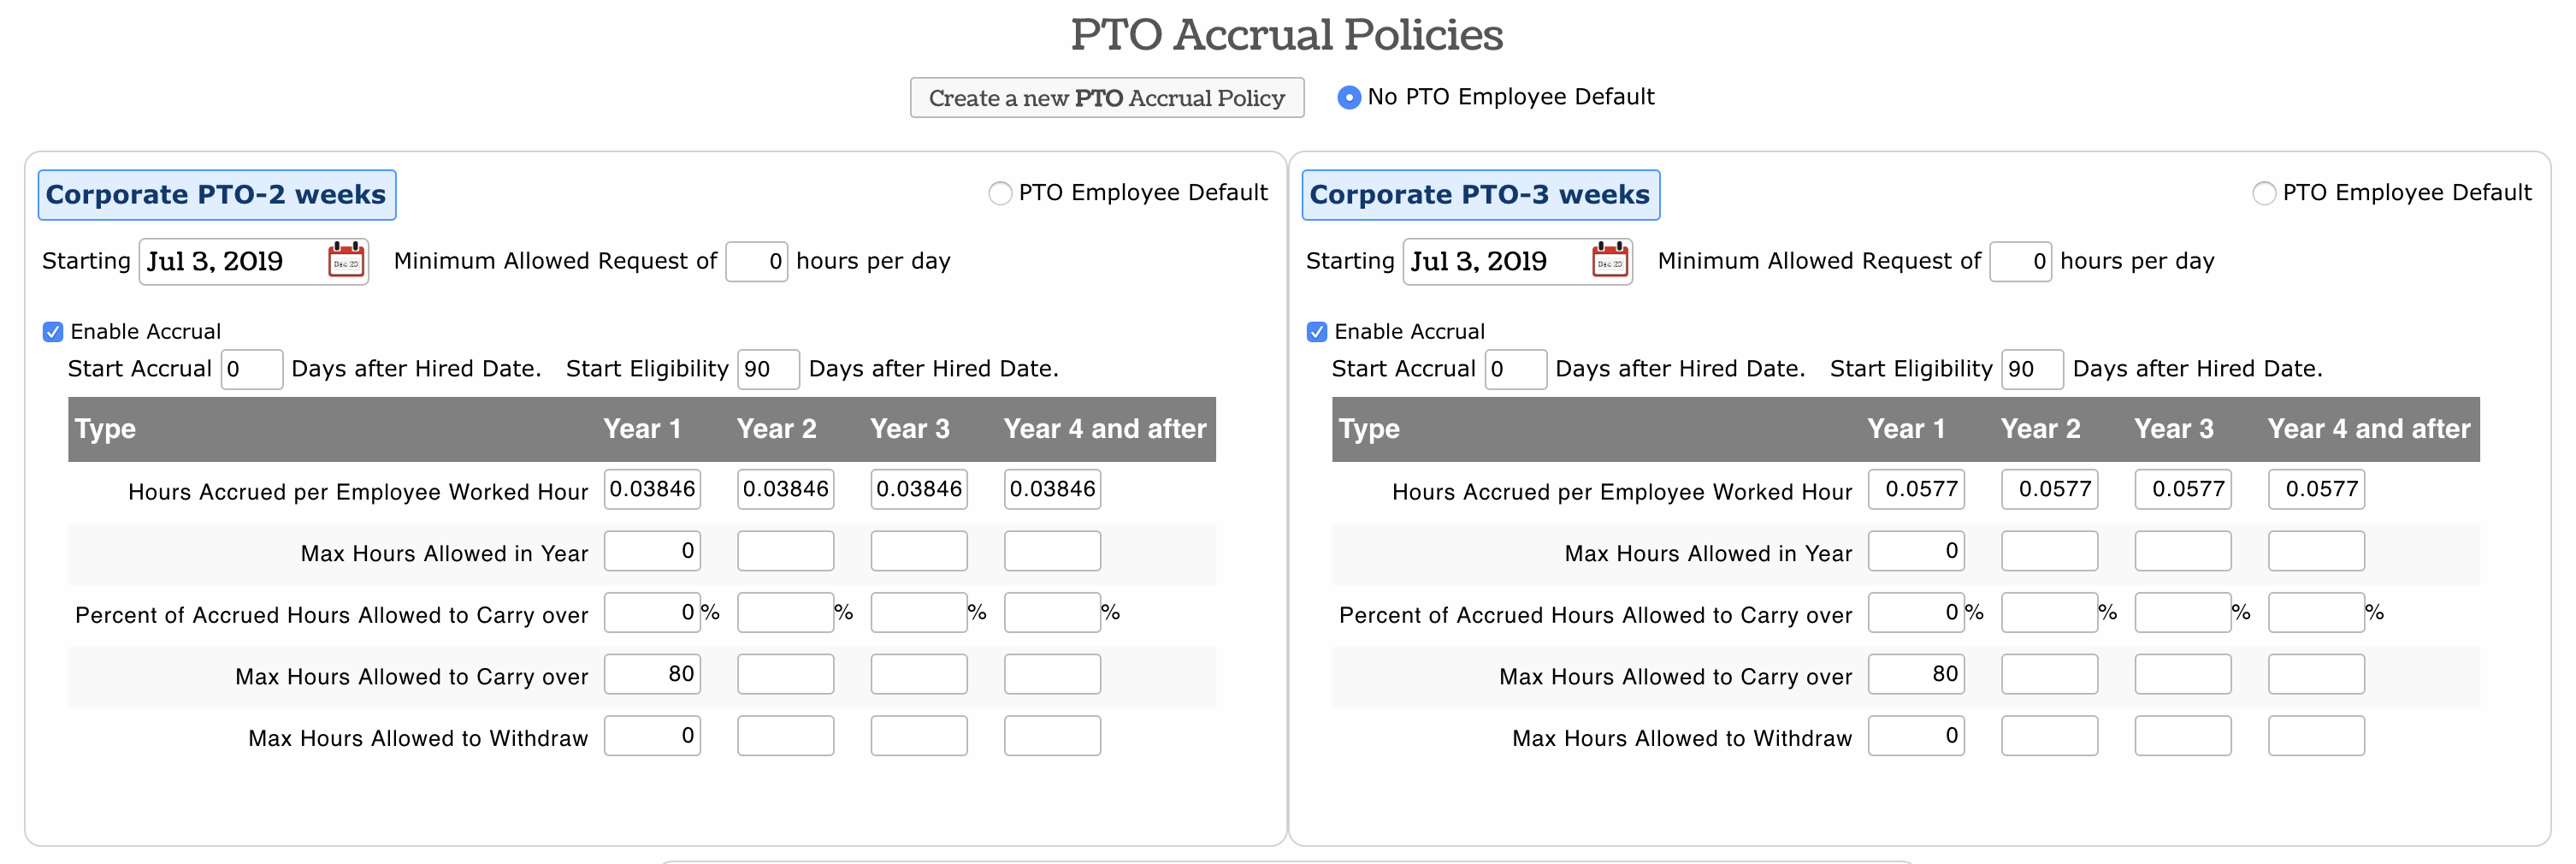Click Year 3 Max Hours Allowed in Year, PTO-2 weeks
Viewport: 2576px width, 864px height.
point(919,551)
